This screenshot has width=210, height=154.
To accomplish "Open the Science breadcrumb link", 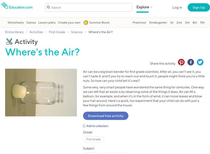I will click(x=77, y=32).
